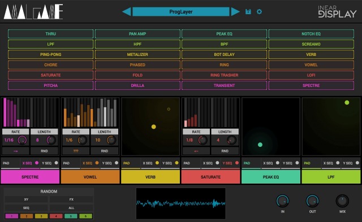Click the green LPF slot bar
Viewport: 362px width, 222px height.
[331, 177]
